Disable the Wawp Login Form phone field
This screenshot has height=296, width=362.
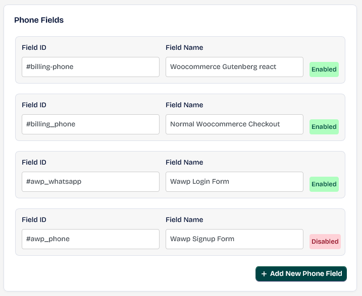click(x=324, y=184)
